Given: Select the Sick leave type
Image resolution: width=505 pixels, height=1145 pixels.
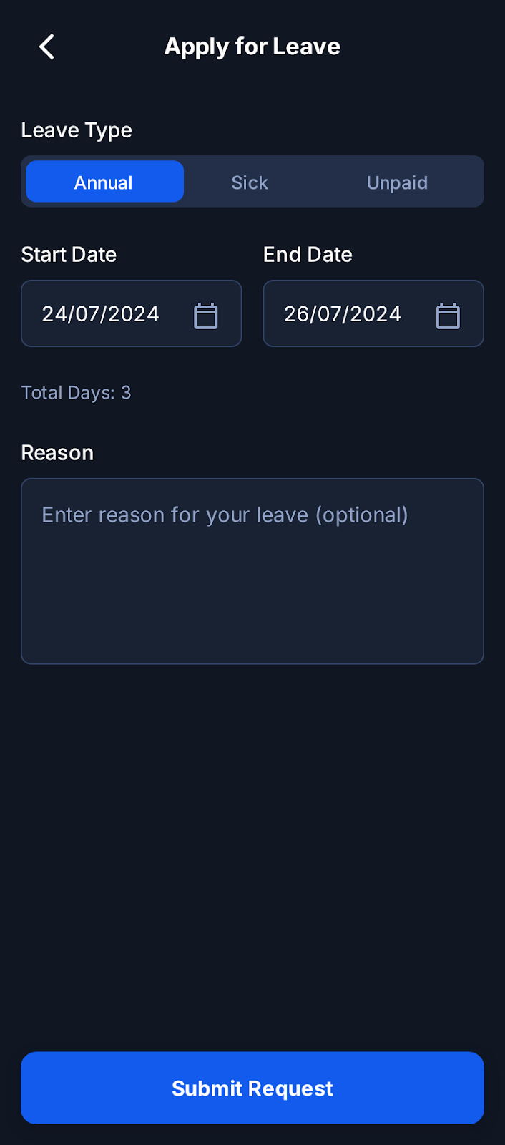Looking at the screenshot, I should click(250, 182).
